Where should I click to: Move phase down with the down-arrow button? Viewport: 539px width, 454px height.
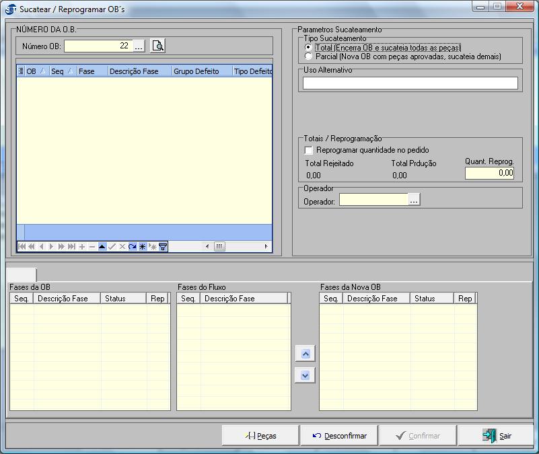tap(305, 375)
